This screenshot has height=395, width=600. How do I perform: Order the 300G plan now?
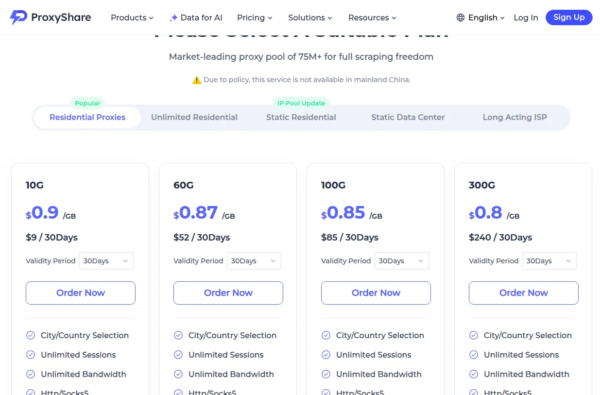point(524,293)
